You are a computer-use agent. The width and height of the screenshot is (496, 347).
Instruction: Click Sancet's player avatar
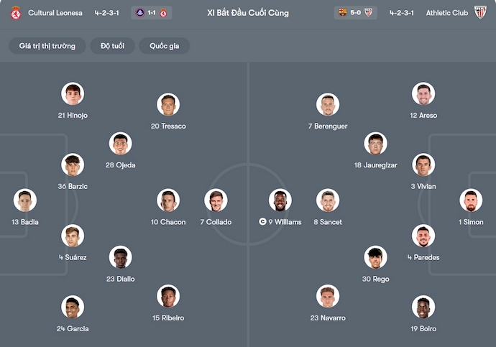(328, 200)
